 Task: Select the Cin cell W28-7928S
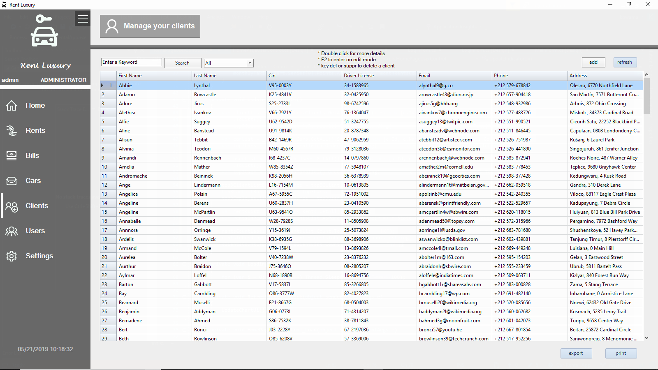tap(304, 221)
